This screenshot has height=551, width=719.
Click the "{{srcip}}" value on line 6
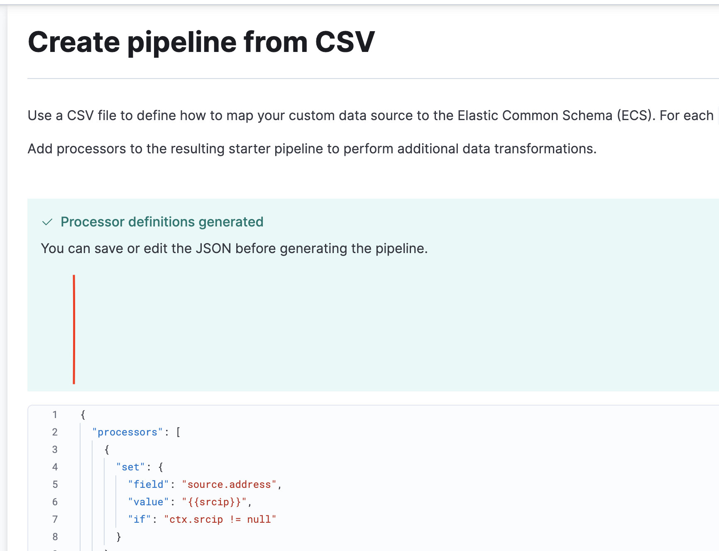coord(214,502)
